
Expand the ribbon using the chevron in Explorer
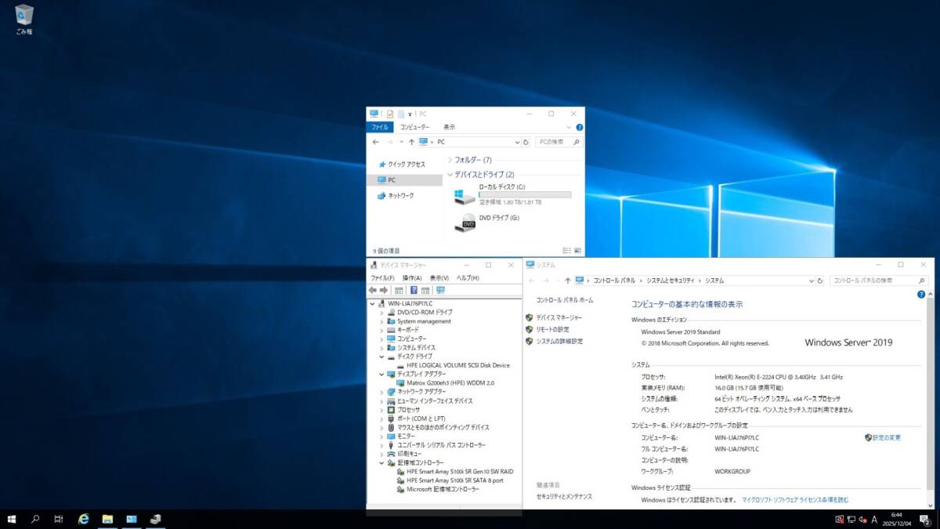(x=569, y=127)
